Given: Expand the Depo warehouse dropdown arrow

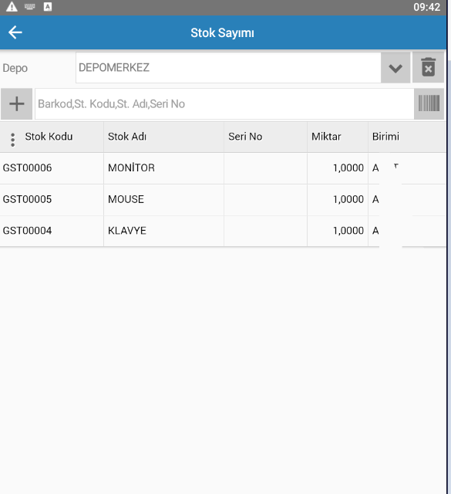Looking at the screenshot, I should click(x=395, y=68).
